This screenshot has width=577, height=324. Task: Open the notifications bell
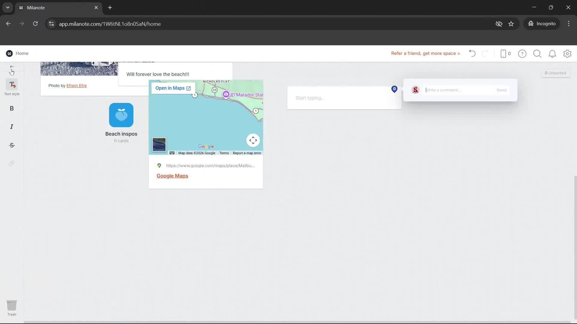click(552, 54)
